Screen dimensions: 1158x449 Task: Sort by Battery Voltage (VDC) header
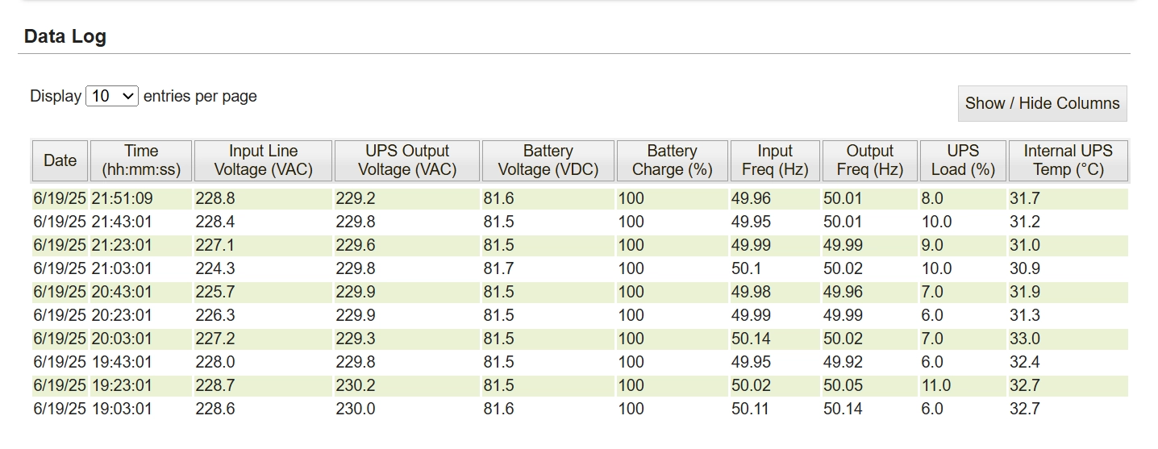coord(548,160)
